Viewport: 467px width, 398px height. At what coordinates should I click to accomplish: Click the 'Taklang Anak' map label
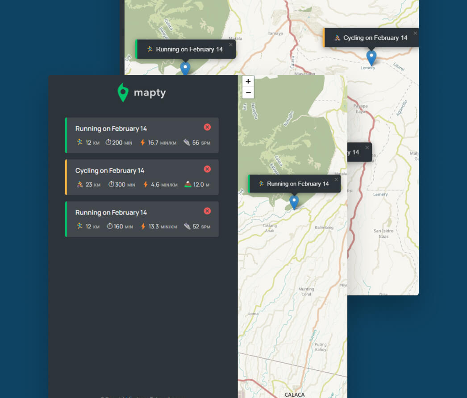(x=270, y=228)
